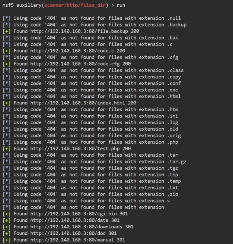This screenshot has height=244, width=233.
Task: Click the .orig extension text
Action: coord(174,135)
